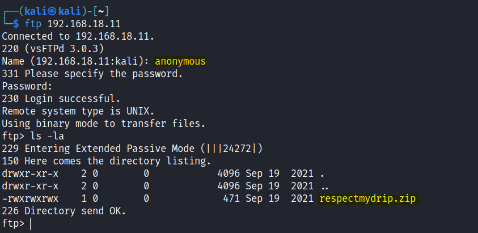Click the '226 Directory send OK.' message
Viewport: 478px width, 233px height.
[x=64, y=211]
